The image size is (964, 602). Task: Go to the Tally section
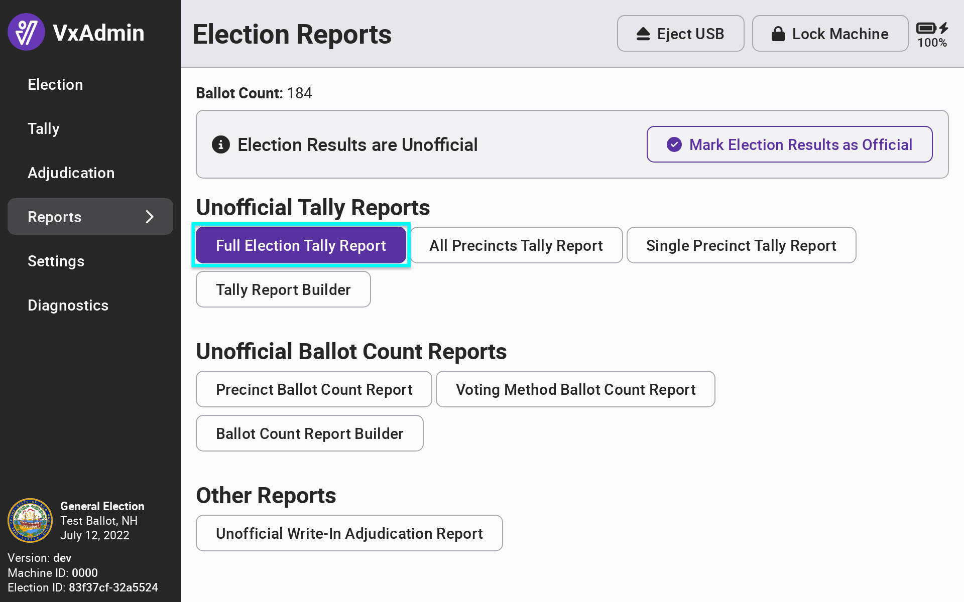coord(44,128)
